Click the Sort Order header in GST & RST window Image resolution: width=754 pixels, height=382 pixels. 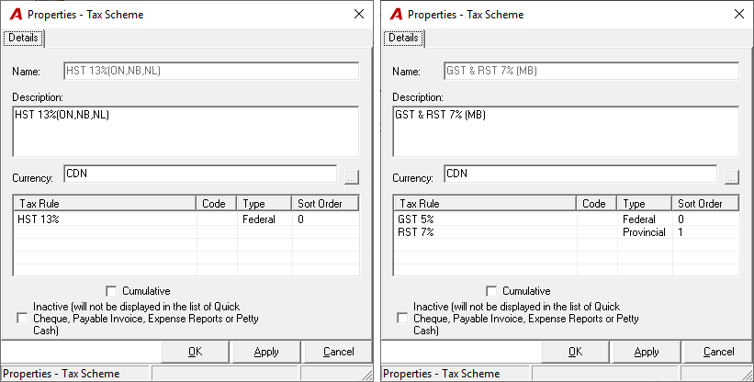[x=706, y=204]
